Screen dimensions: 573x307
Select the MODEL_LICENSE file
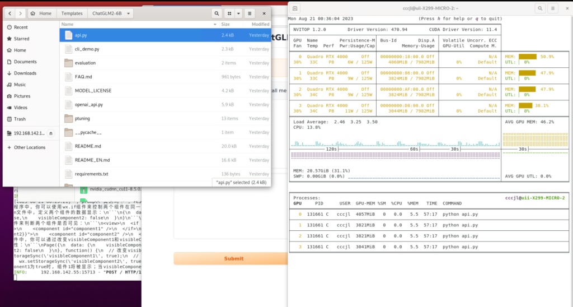165,91
